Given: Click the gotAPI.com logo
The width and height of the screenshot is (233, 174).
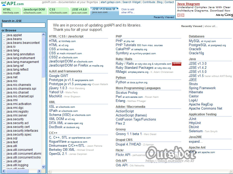Looking at the screenshot, I should click(12, 3).
